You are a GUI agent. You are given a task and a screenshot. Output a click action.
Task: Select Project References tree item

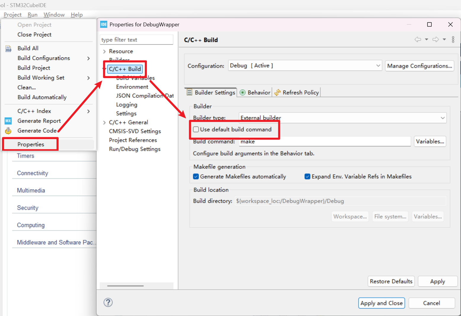(133, 140)
